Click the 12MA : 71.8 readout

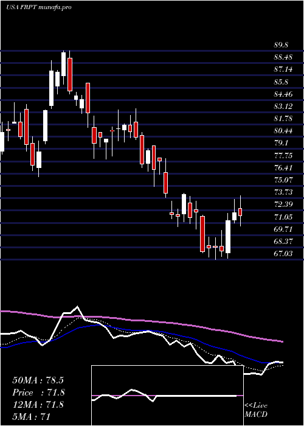tap(38, 405)
